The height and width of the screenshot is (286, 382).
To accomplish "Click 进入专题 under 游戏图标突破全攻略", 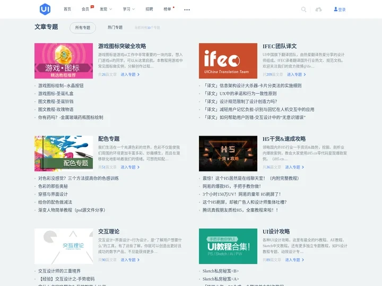I will 128,75.
